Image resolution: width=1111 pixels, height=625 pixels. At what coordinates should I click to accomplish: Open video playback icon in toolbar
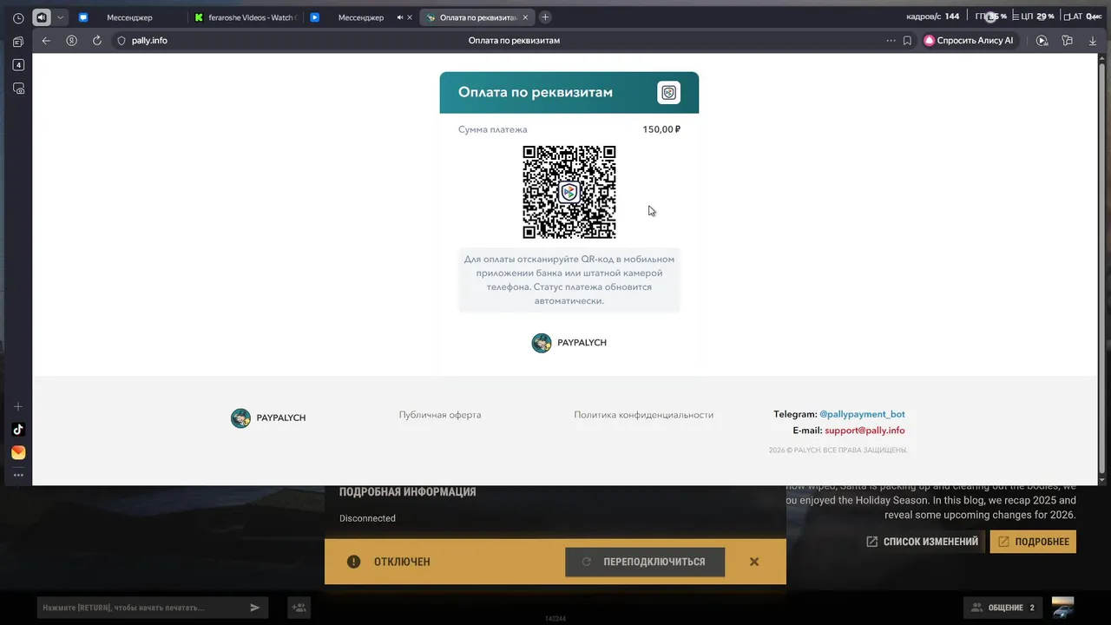[1042, 41]
